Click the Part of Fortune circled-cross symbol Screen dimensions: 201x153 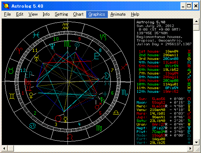tap(77, 45)
